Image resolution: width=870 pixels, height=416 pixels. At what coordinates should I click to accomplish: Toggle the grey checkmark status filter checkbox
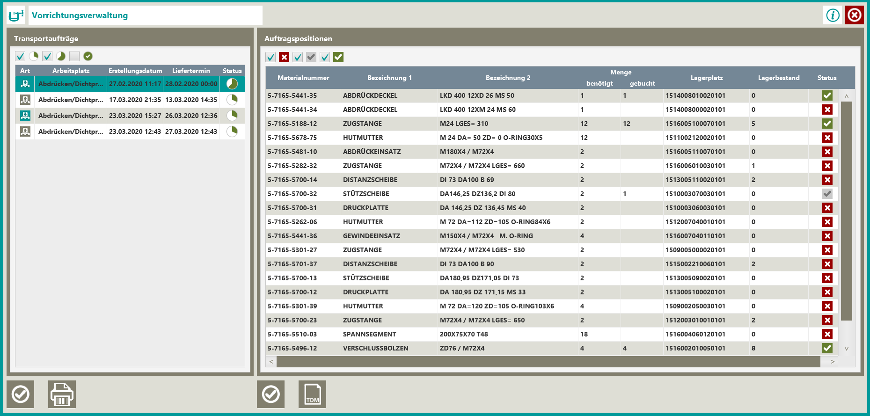(311, 57)
